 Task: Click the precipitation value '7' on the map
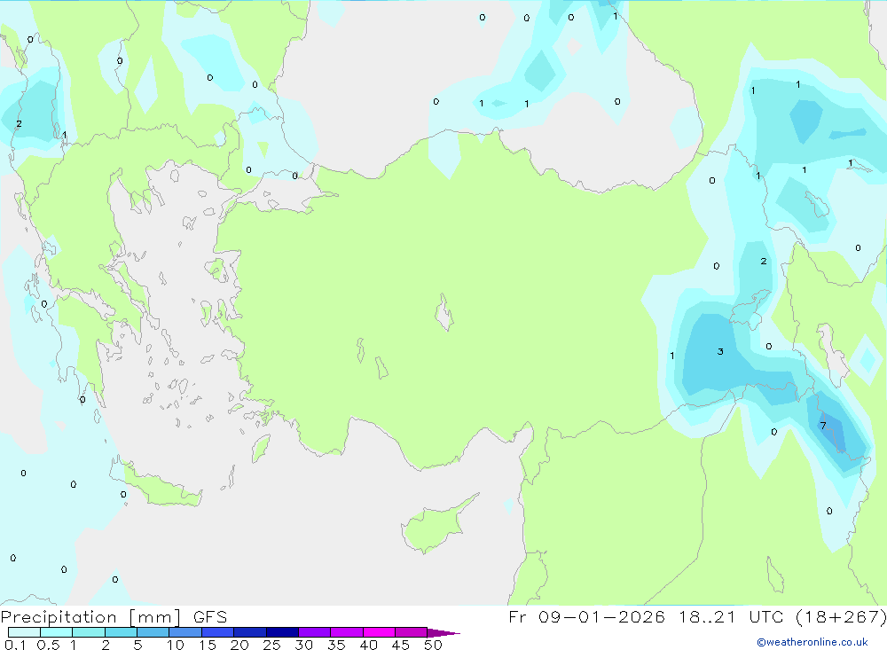[823, 426]
